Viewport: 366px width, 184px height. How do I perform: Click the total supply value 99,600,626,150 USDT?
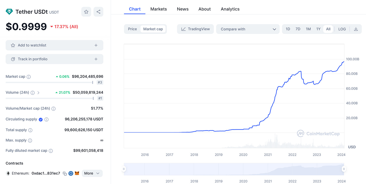[84, 130]
